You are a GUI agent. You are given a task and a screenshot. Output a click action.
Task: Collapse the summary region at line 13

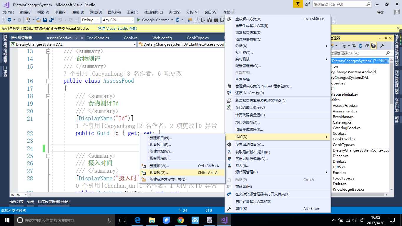(x=48, y=51)
